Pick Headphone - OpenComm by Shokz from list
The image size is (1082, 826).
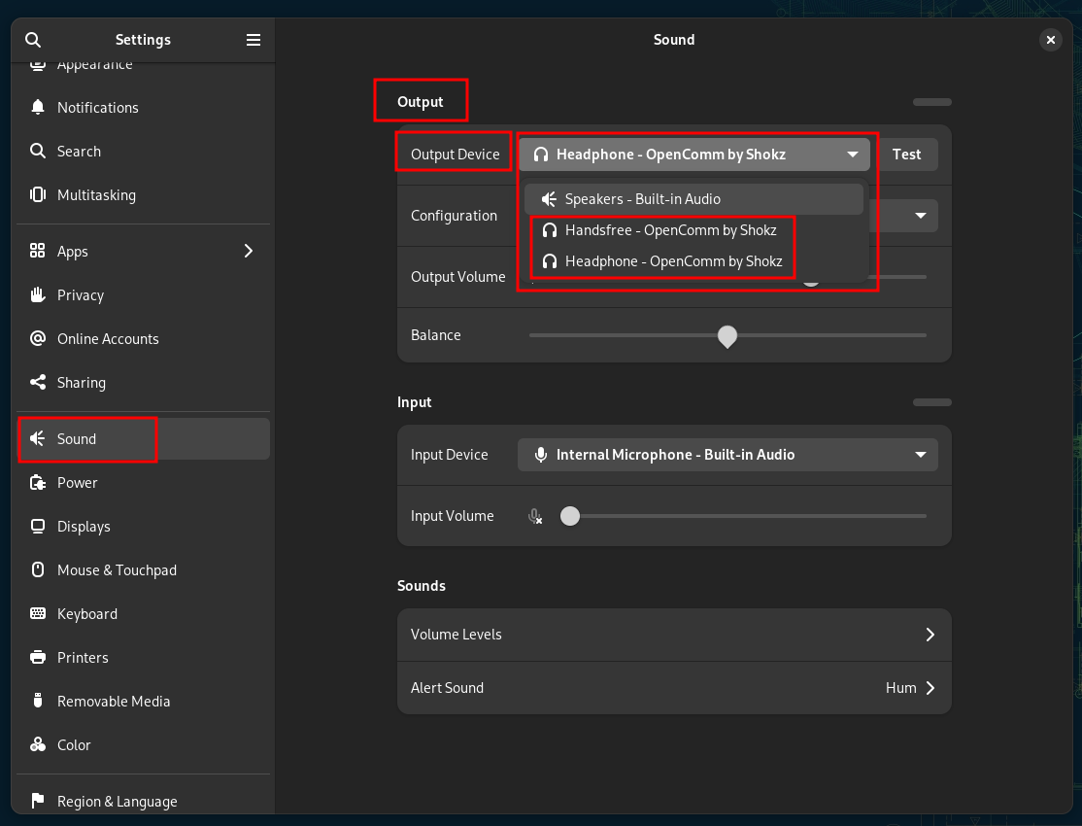673,261
